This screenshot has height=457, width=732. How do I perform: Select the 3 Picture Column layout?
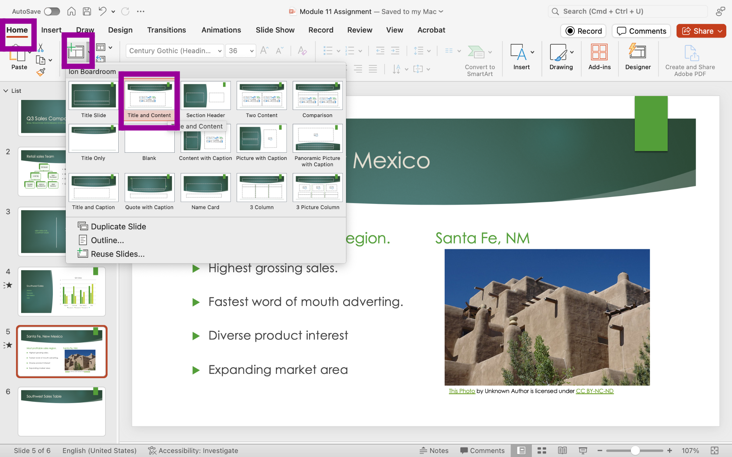(x=317, y=192)
